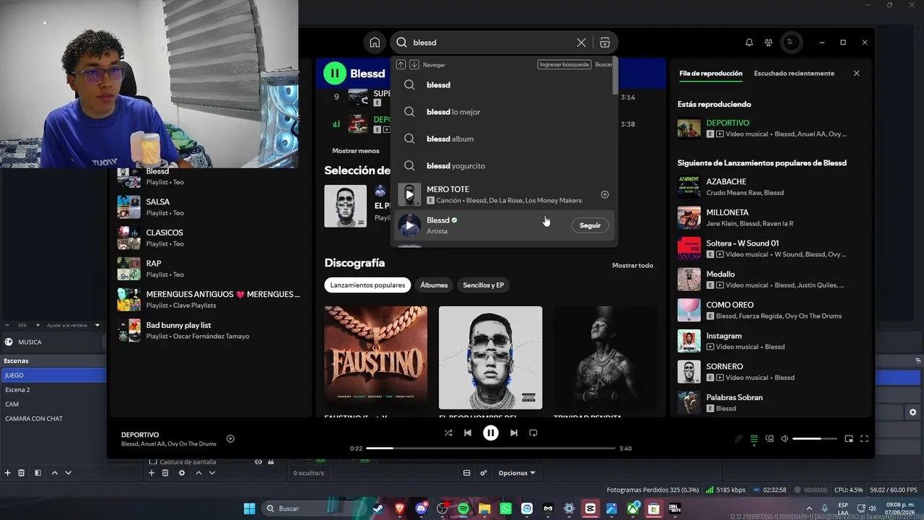Pause using green button beside Blessd title
This screenshot has height=520, width=924.
click(x=335, y=73)
